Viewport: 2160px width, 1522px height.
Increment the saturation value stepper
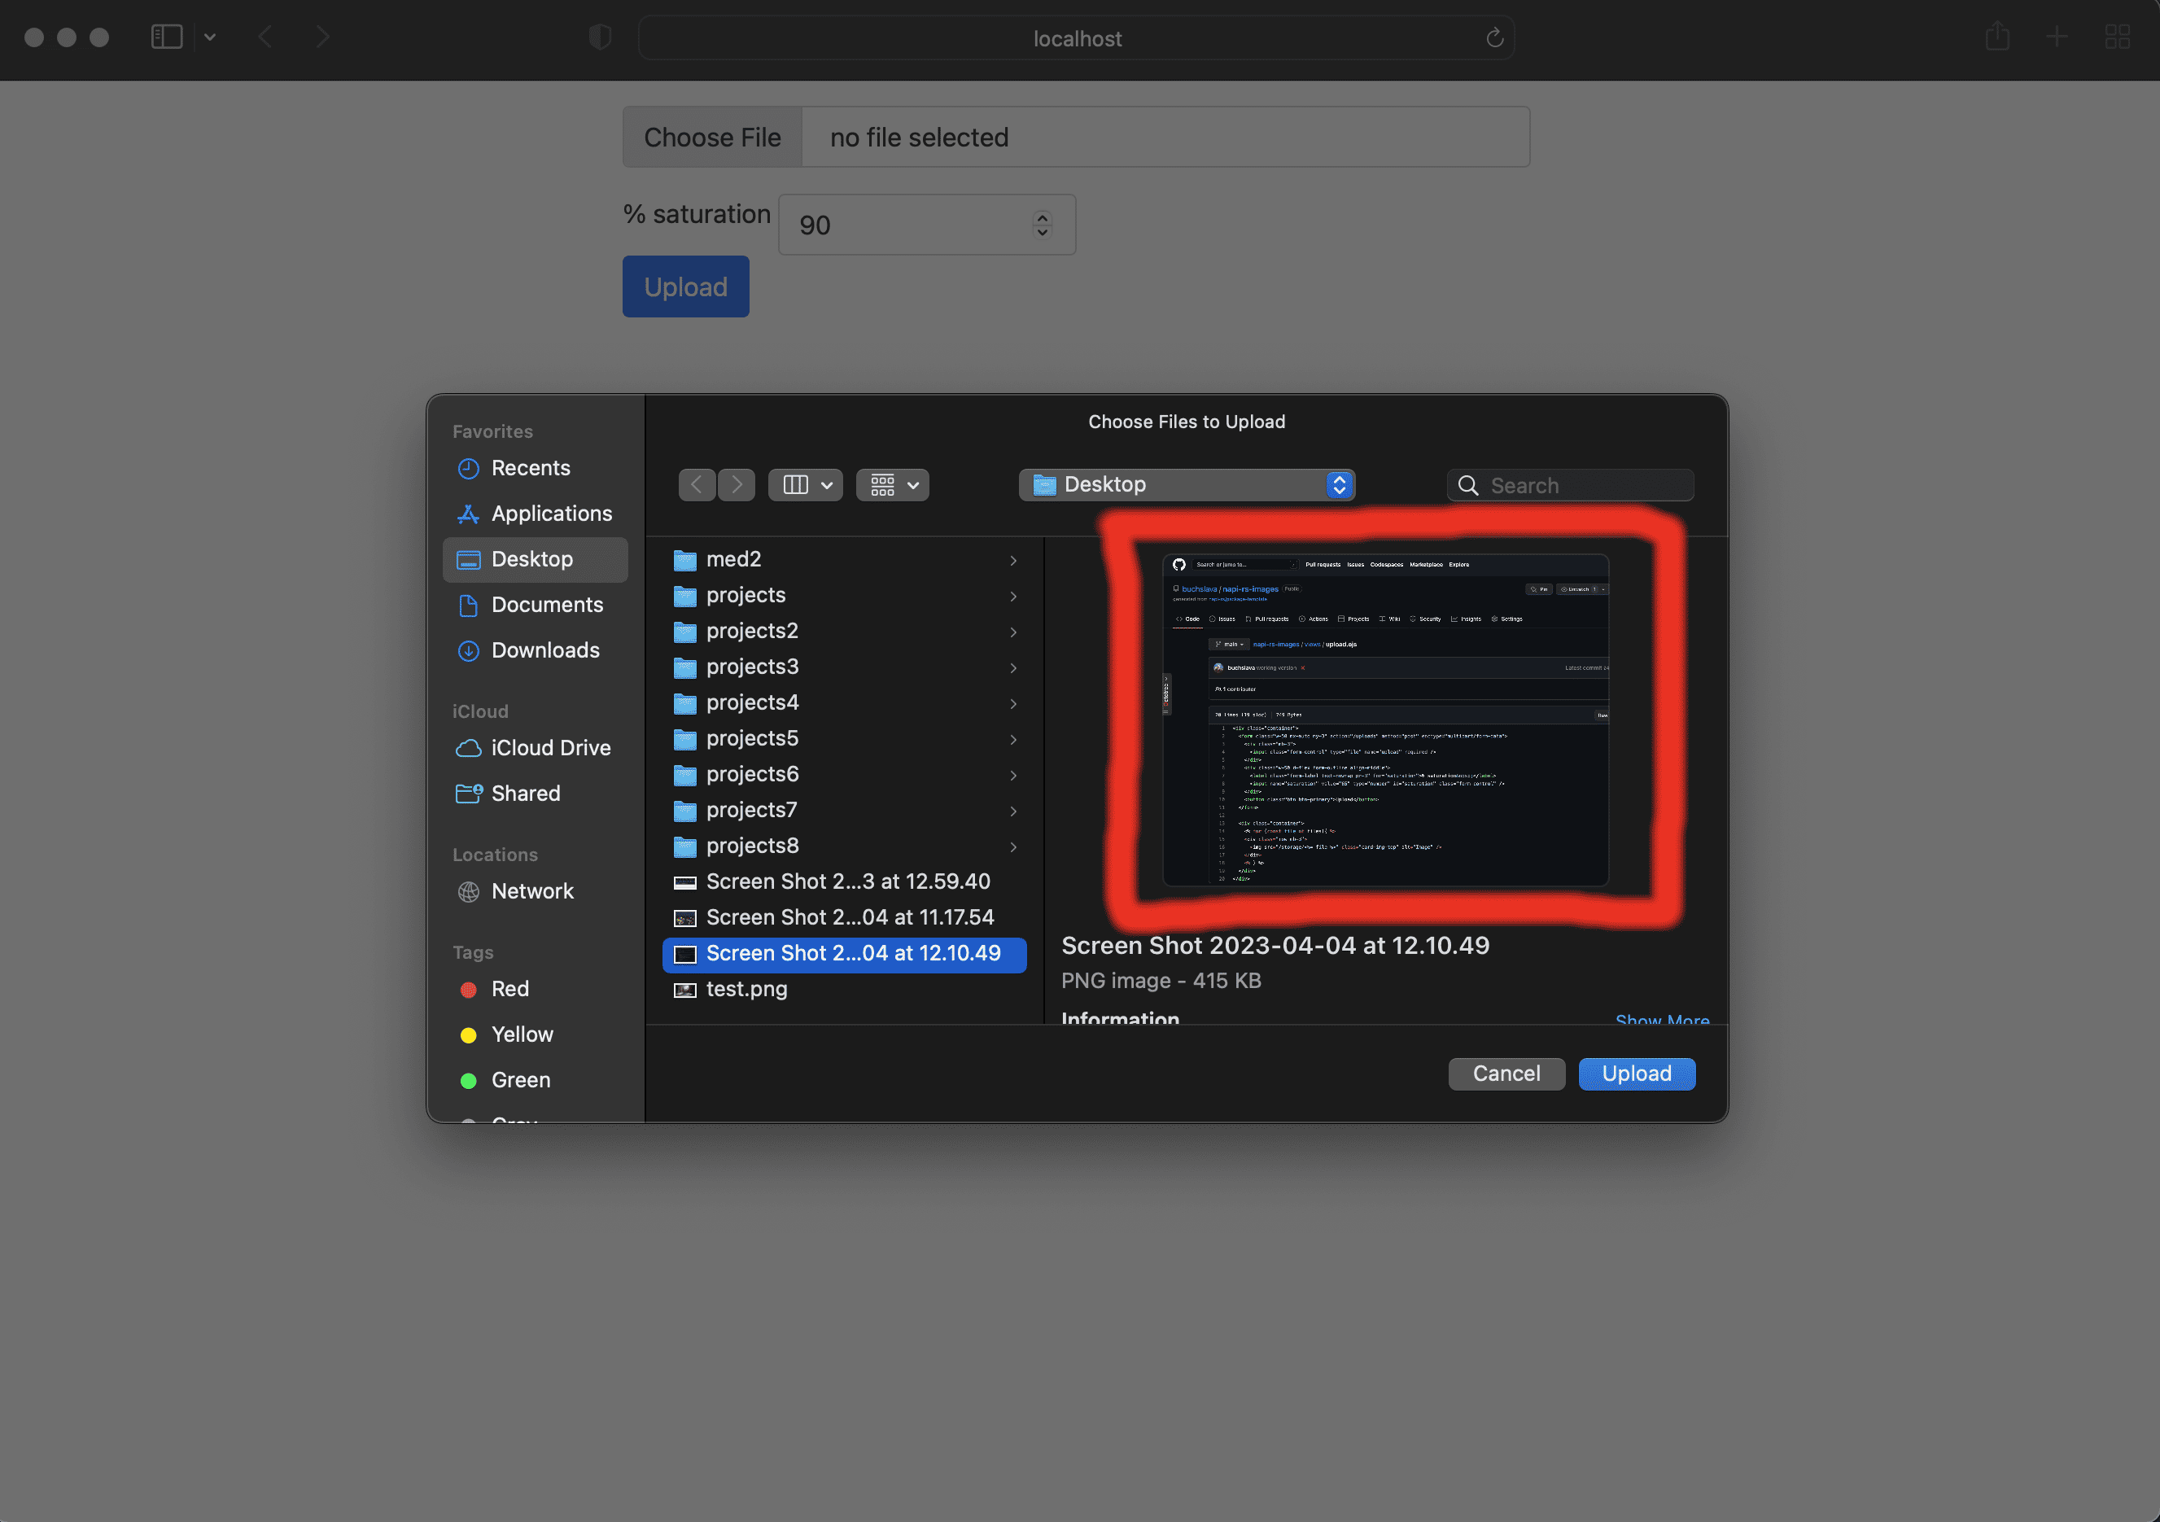pos(1042,217)
